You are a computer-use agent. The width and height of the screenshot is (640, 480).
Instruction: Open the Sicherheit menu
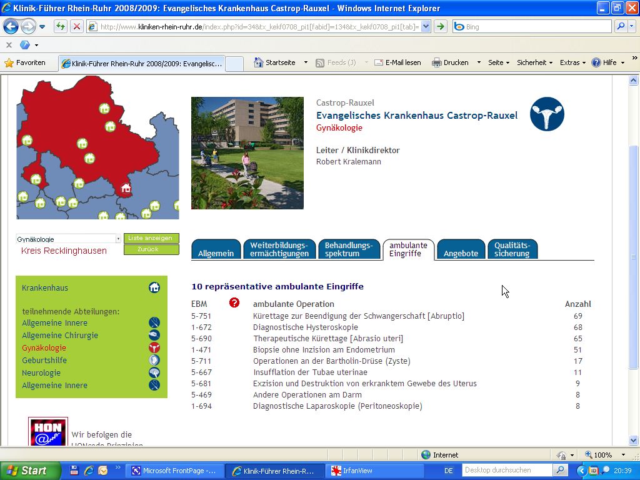tap(535, 62)
